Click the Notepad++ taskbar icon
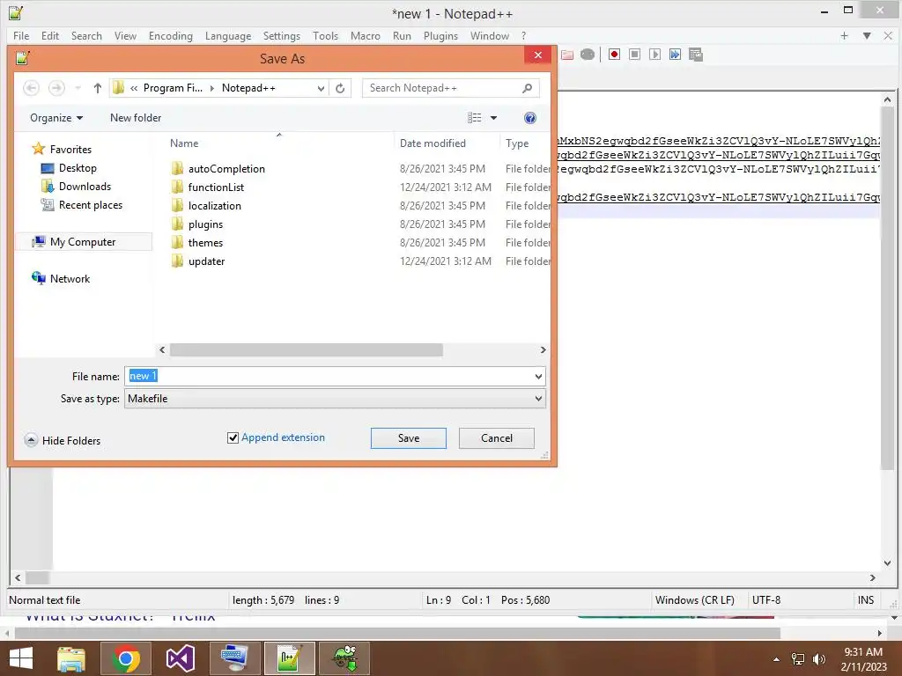The image size is (902, 676). point(289,658)
